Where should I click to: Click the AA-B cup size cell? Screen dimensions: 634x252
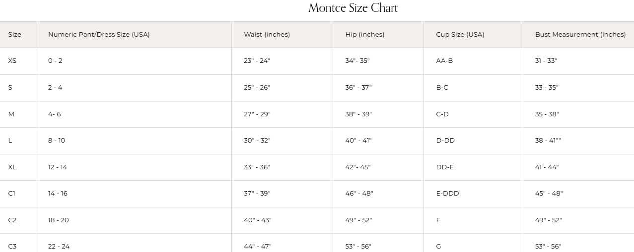pos(444,61)
